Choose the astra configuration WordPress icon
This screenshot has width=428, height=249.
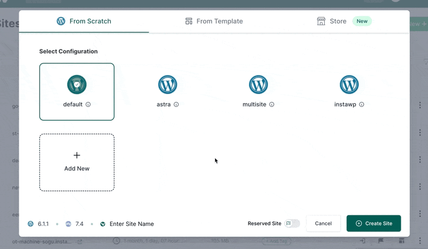pyautogui.click(x=167, y=85)
